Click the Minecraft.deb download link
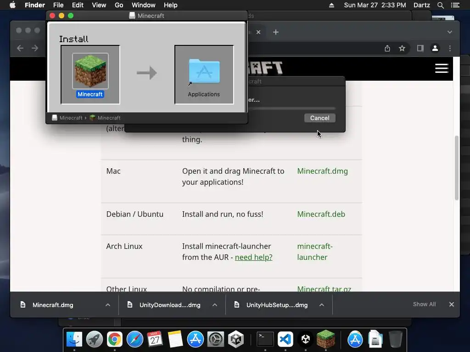Image resolution: width=470 pixels, height=352 pixels. tap(321, 214)
